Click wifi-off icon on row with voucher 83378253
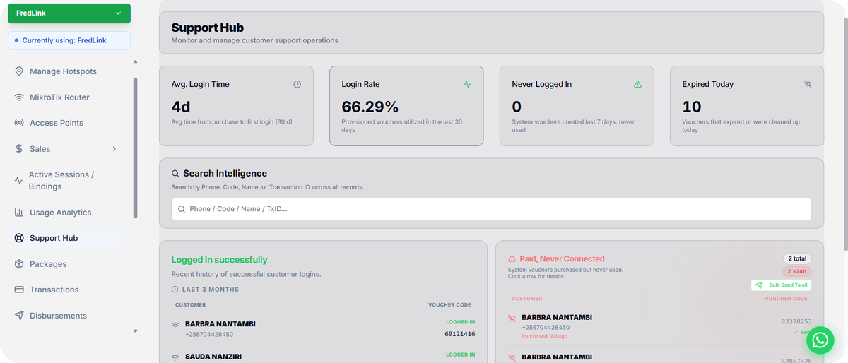Image resolution: width=848 pixels, height=363 pixels. (512, 319)
